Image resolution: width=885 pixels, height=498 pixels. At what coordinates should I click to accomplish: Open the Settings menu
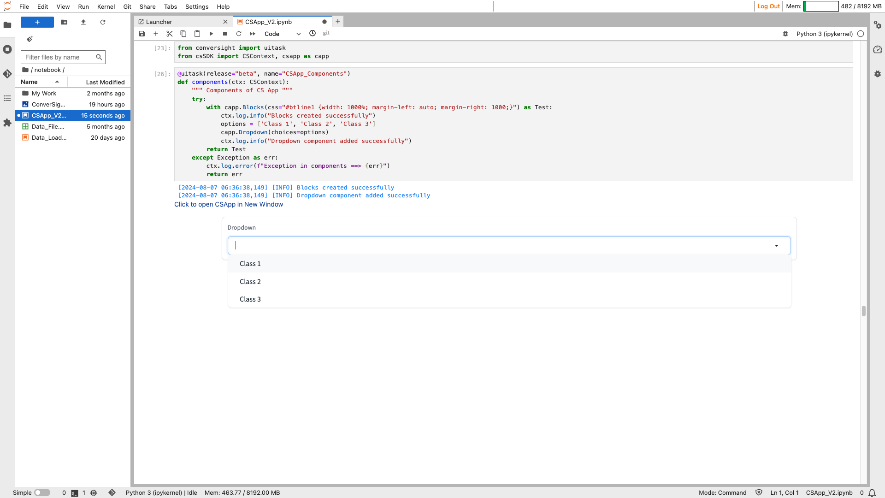197,6
